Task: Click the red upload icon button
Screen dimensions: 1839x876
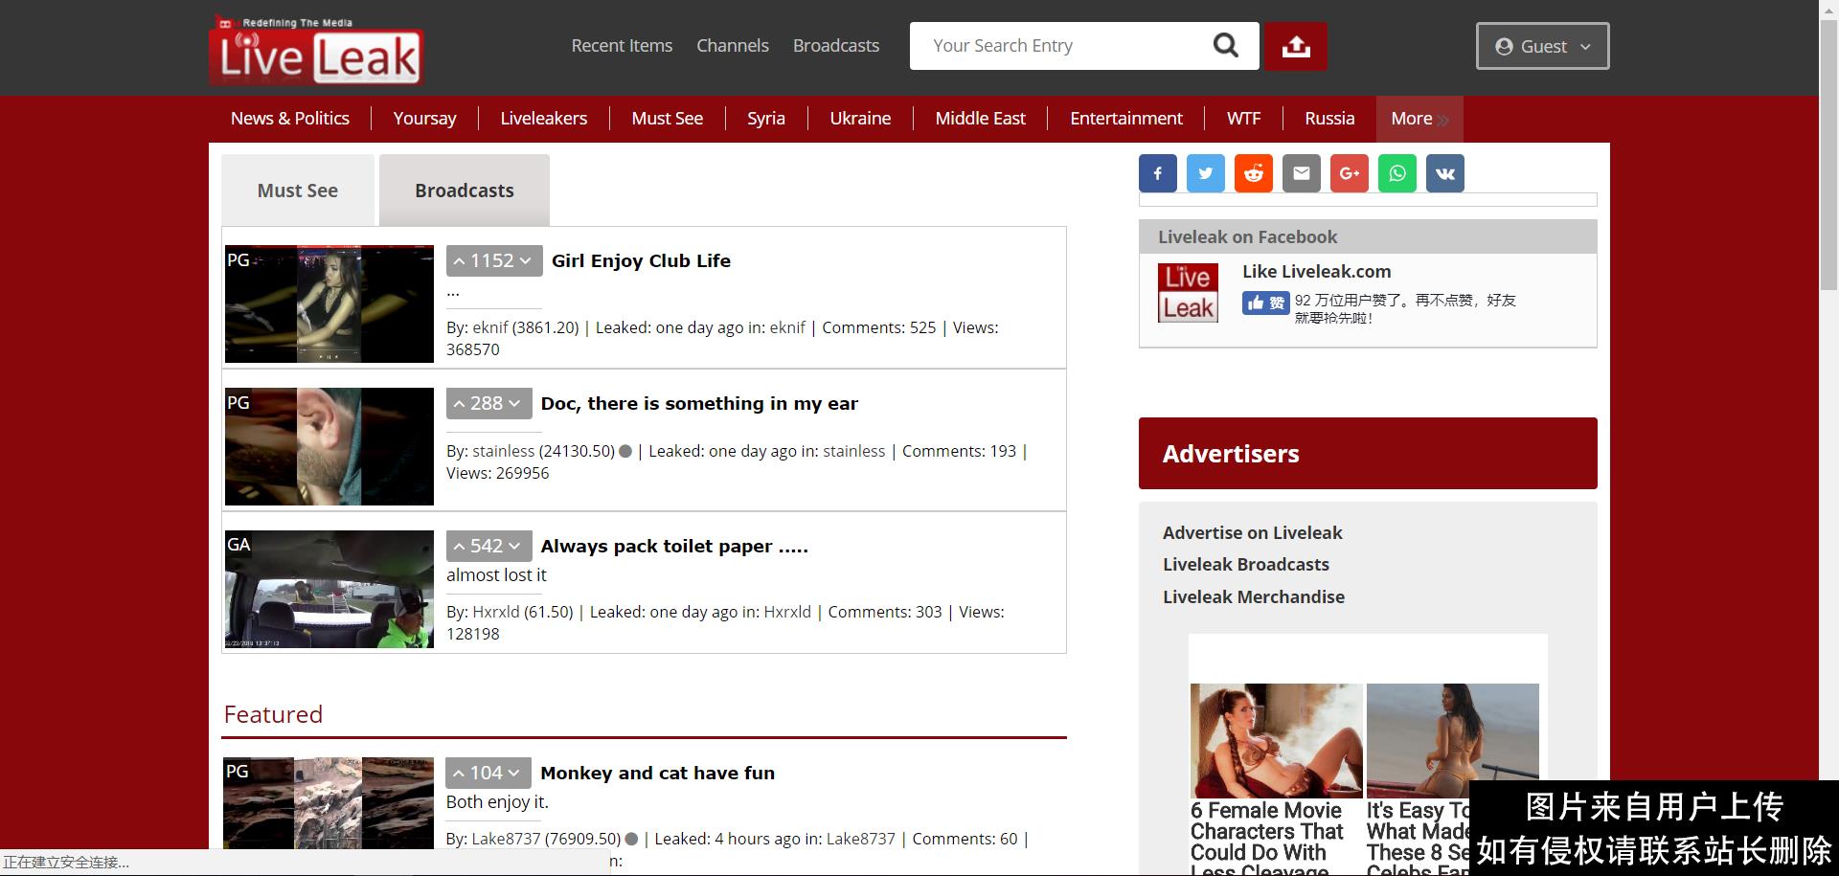Action: [x=1296, y=46]
